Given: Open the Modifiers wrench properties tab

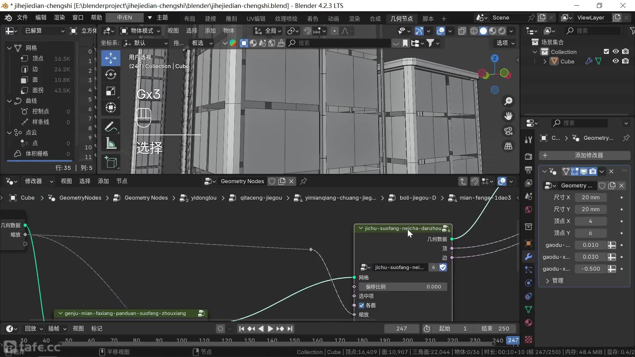Looking at the screenshot, I should [x=529, y=257].
